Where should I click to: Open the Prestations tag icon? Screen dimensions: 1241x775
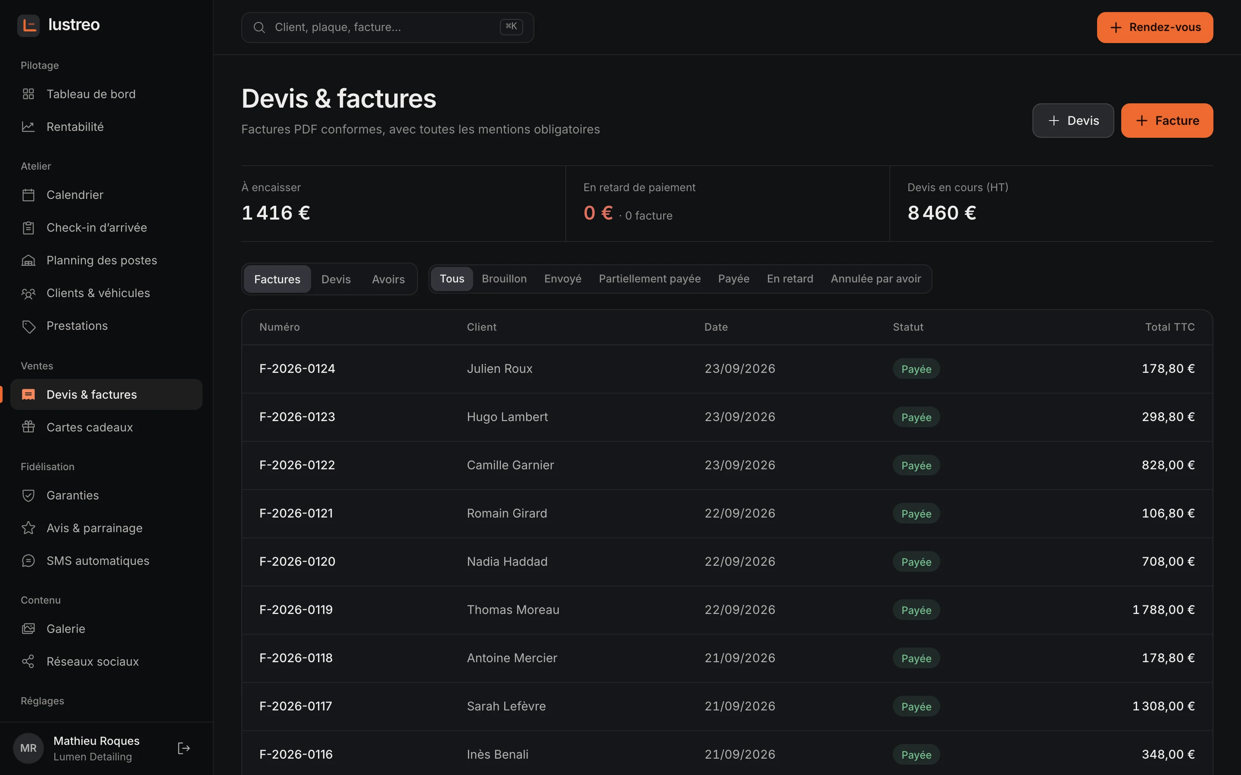28,326
